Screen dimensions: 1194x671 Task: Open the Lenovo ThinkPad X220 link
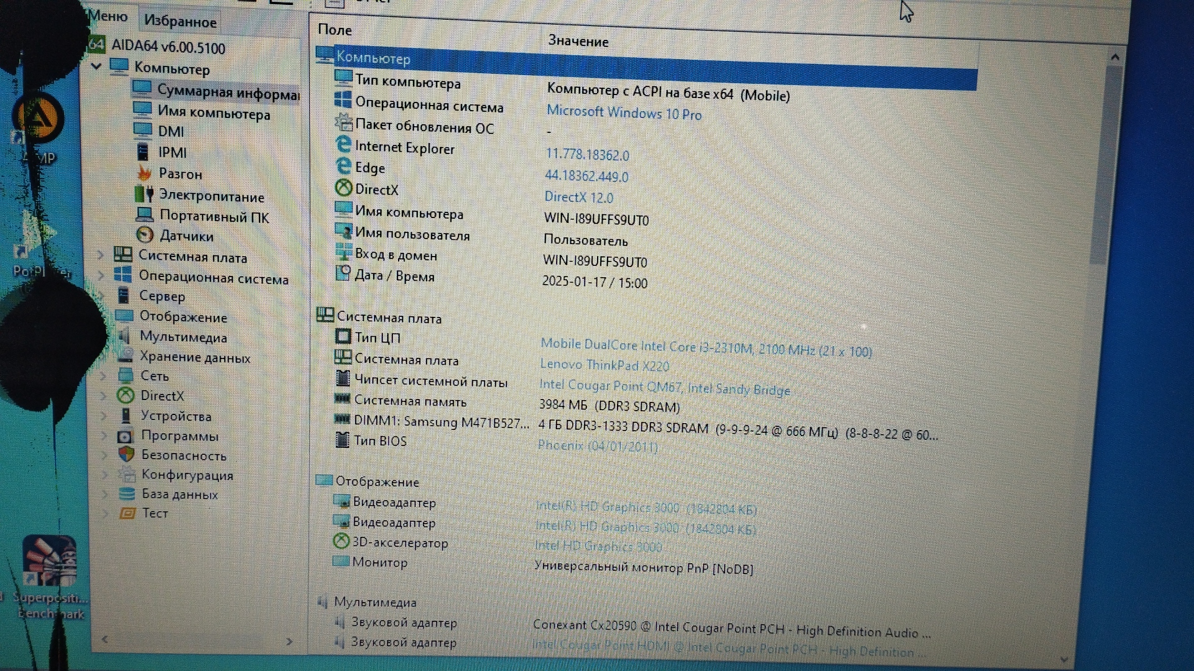click(604, 365)
